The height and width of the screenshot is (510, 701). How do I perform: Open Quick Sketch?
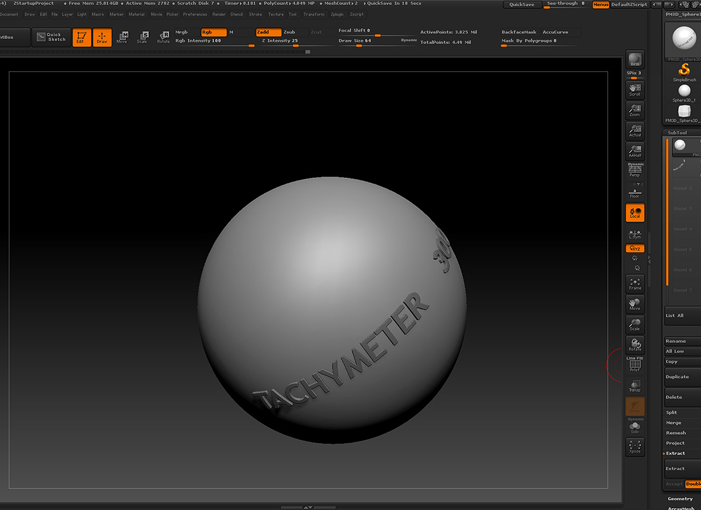[52, 37]
